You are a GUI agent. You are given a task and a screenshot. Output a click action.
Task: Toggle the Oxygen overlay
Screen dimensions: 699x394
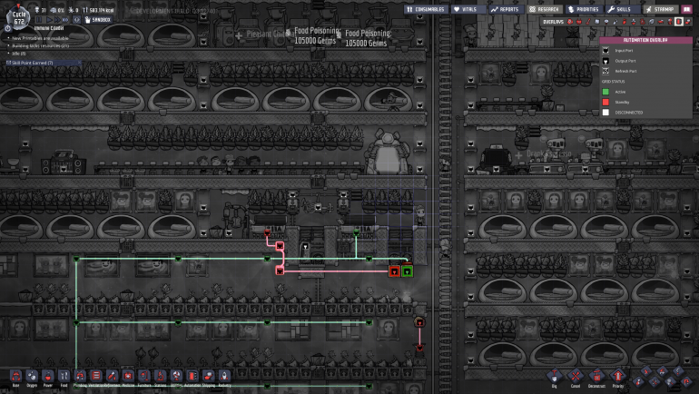click(570, 22)
